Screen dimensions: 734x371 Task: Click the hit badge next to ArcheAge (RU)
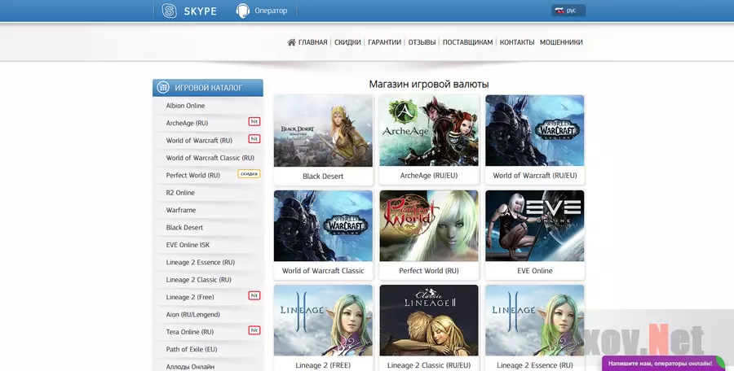coord(254,121)
